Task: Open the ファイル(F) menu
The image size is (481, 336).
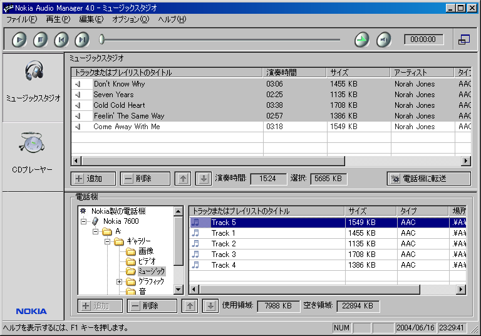Action: [21, 19]
